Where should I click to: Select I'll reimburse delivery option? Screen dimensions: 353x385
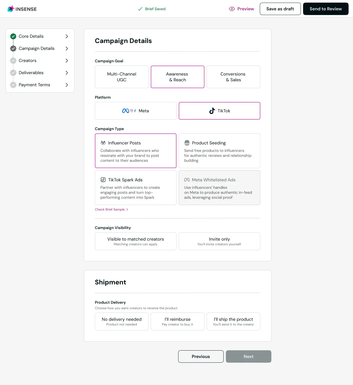point(178,321)
